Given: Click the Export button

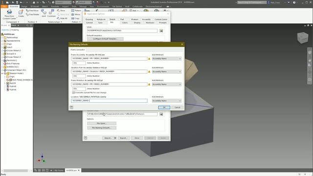Looking at the screenshot, I should [x=123, y=138].
